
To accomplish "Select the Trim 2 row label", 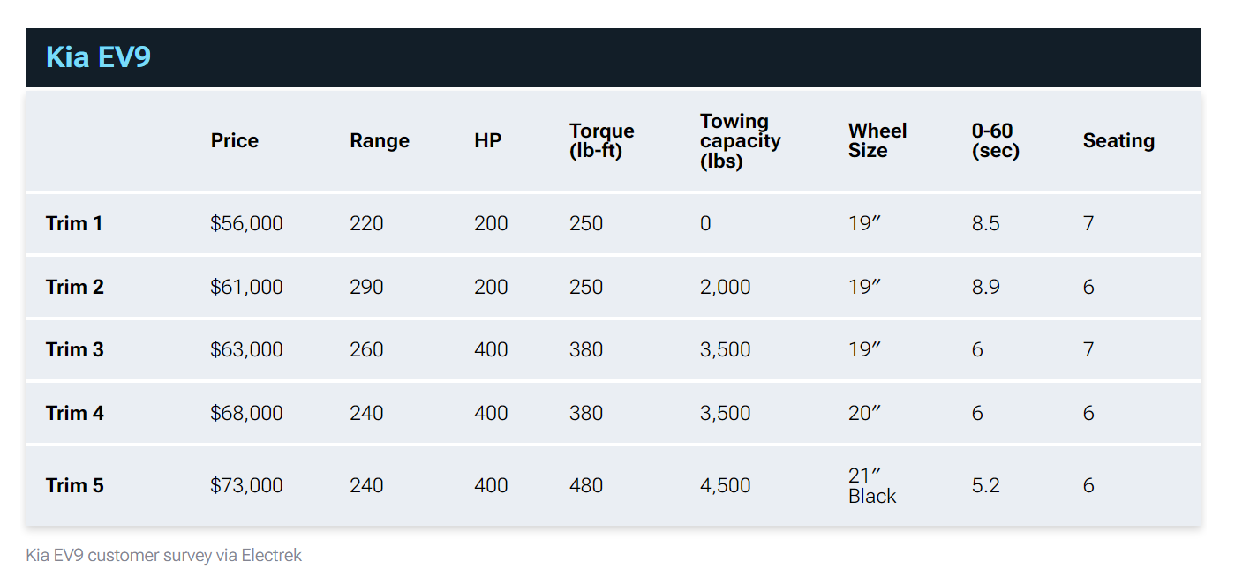I will point(75,287).
